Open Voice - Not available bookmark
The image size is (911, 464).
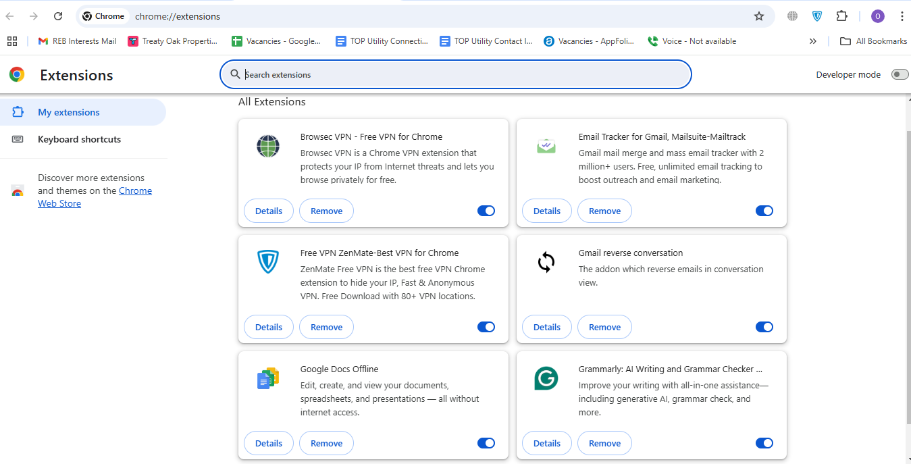coord(692,41)
